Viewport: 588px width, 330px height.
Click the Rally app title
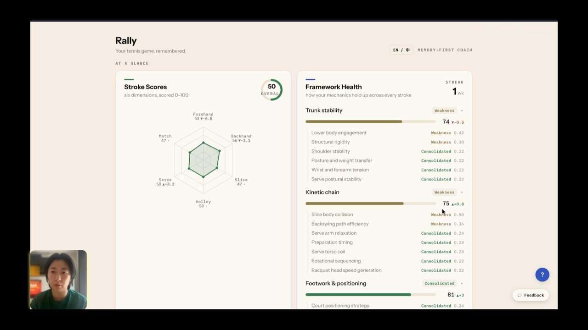tap(126, 40)
